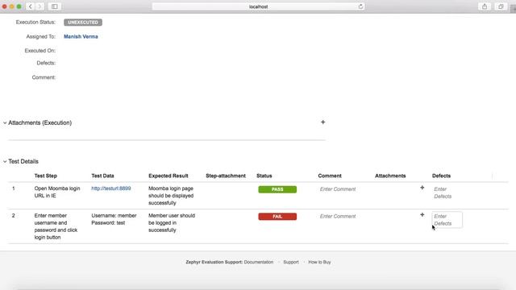Open UNEXECUTED execution status
The width and height of the screenshot is (516, 290).
[83, 23]
